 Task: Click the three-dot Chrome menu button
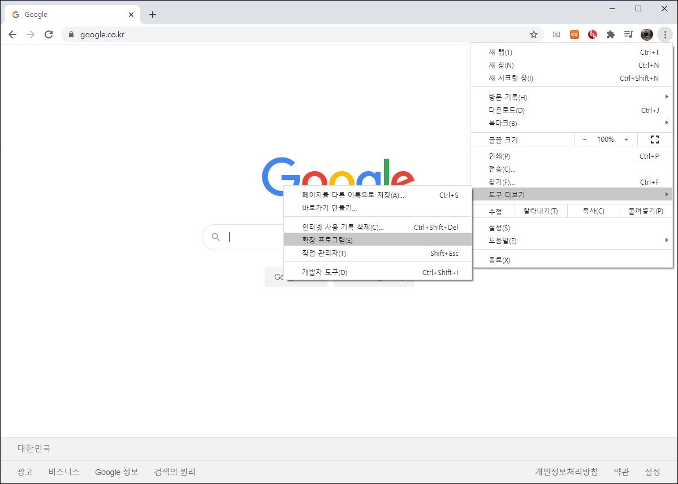(x=665, y=34)
